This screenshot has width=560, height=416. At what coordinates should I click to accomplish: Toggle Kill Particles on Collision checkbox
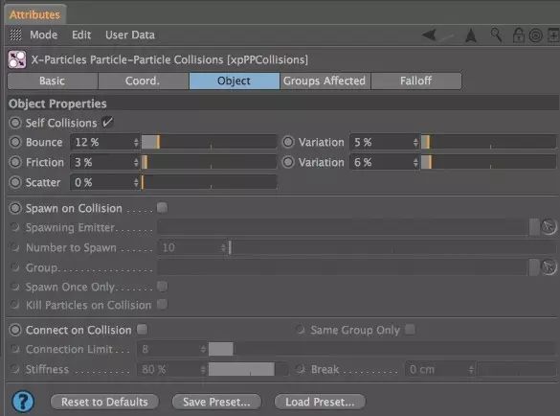[x=162, y=305]
